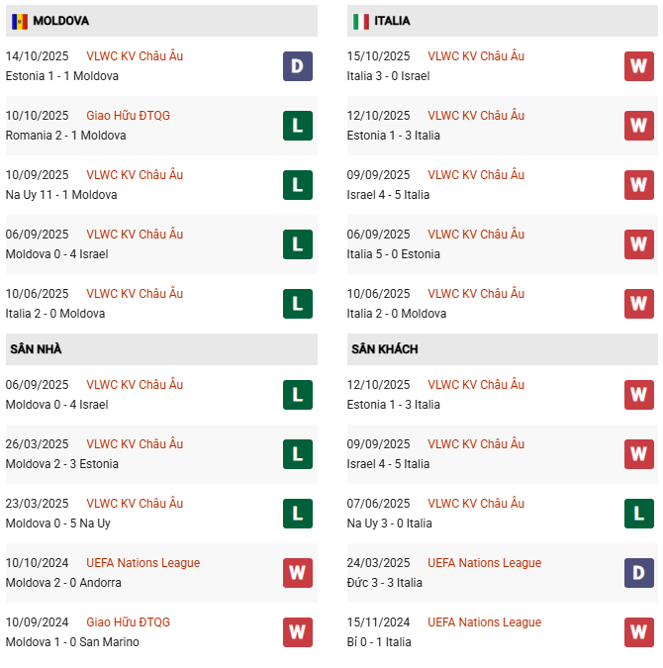Viewport: 663px width, 668px height.
Task: Click the Moldova flag icon
Action: click(20, 21)
